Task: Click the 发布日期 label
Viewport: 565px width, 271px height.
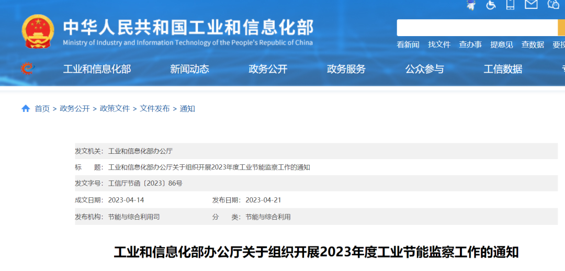Action: pyautogui.click(x=227, y=200)
